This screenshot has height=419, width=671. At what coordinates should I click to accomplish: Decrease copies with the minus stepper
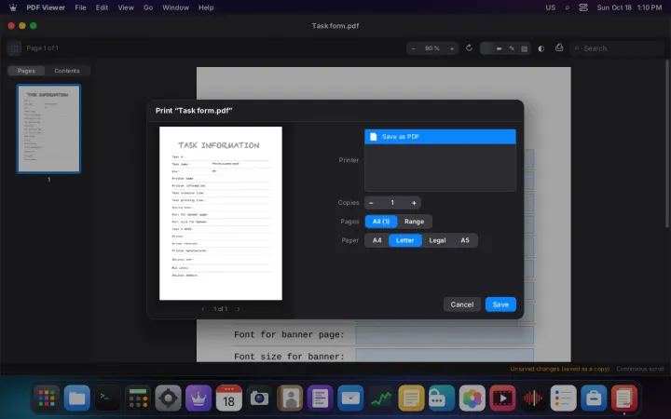click(371, 203)
